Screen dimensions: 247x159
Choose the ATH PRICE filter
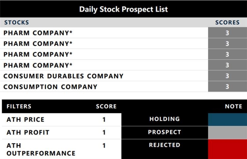[25, 119]
